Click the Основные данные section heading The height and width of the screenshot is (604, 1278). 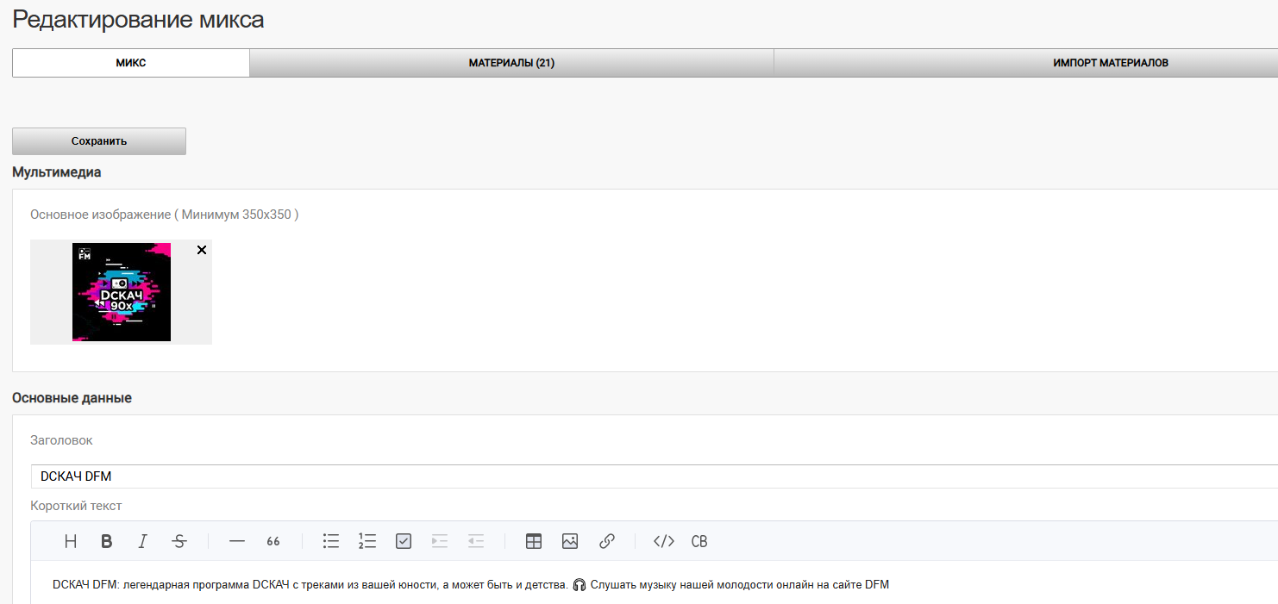[72, 398]
